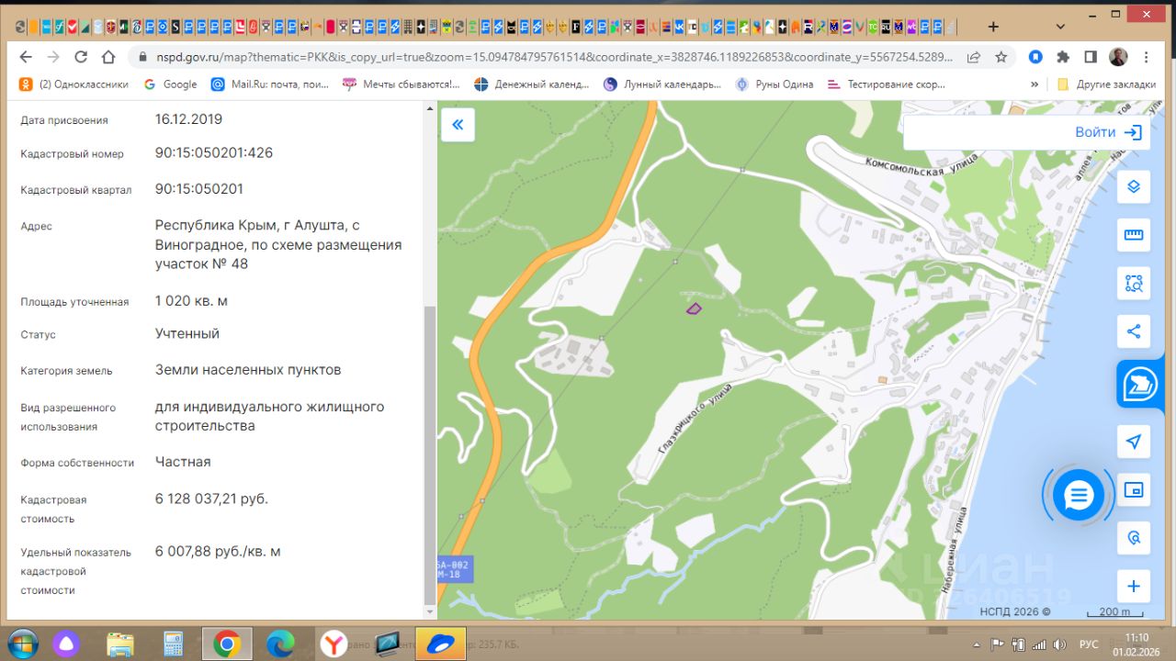Viewport: 1176px width, 661px height.
Task: Share this page from the address bar
Action: pyautogui.click(x=973, y=57)
